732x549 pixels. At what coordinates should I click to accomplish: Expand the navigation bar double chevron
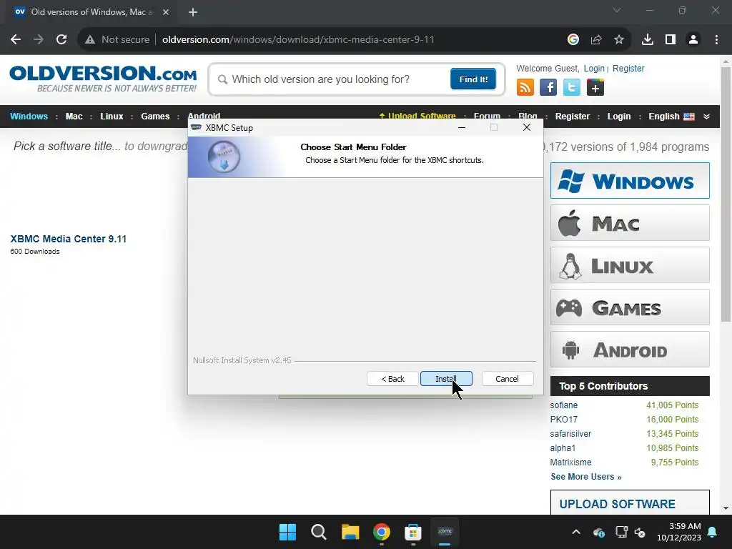tap(706, 117)
